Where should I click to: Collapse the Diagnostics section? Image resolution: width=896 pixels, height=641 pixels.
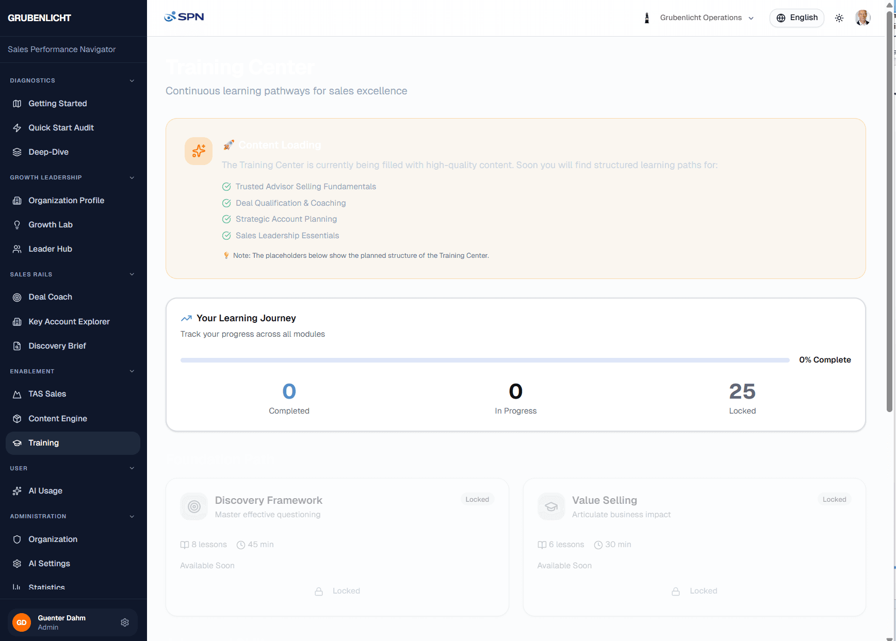coord(132,80)
